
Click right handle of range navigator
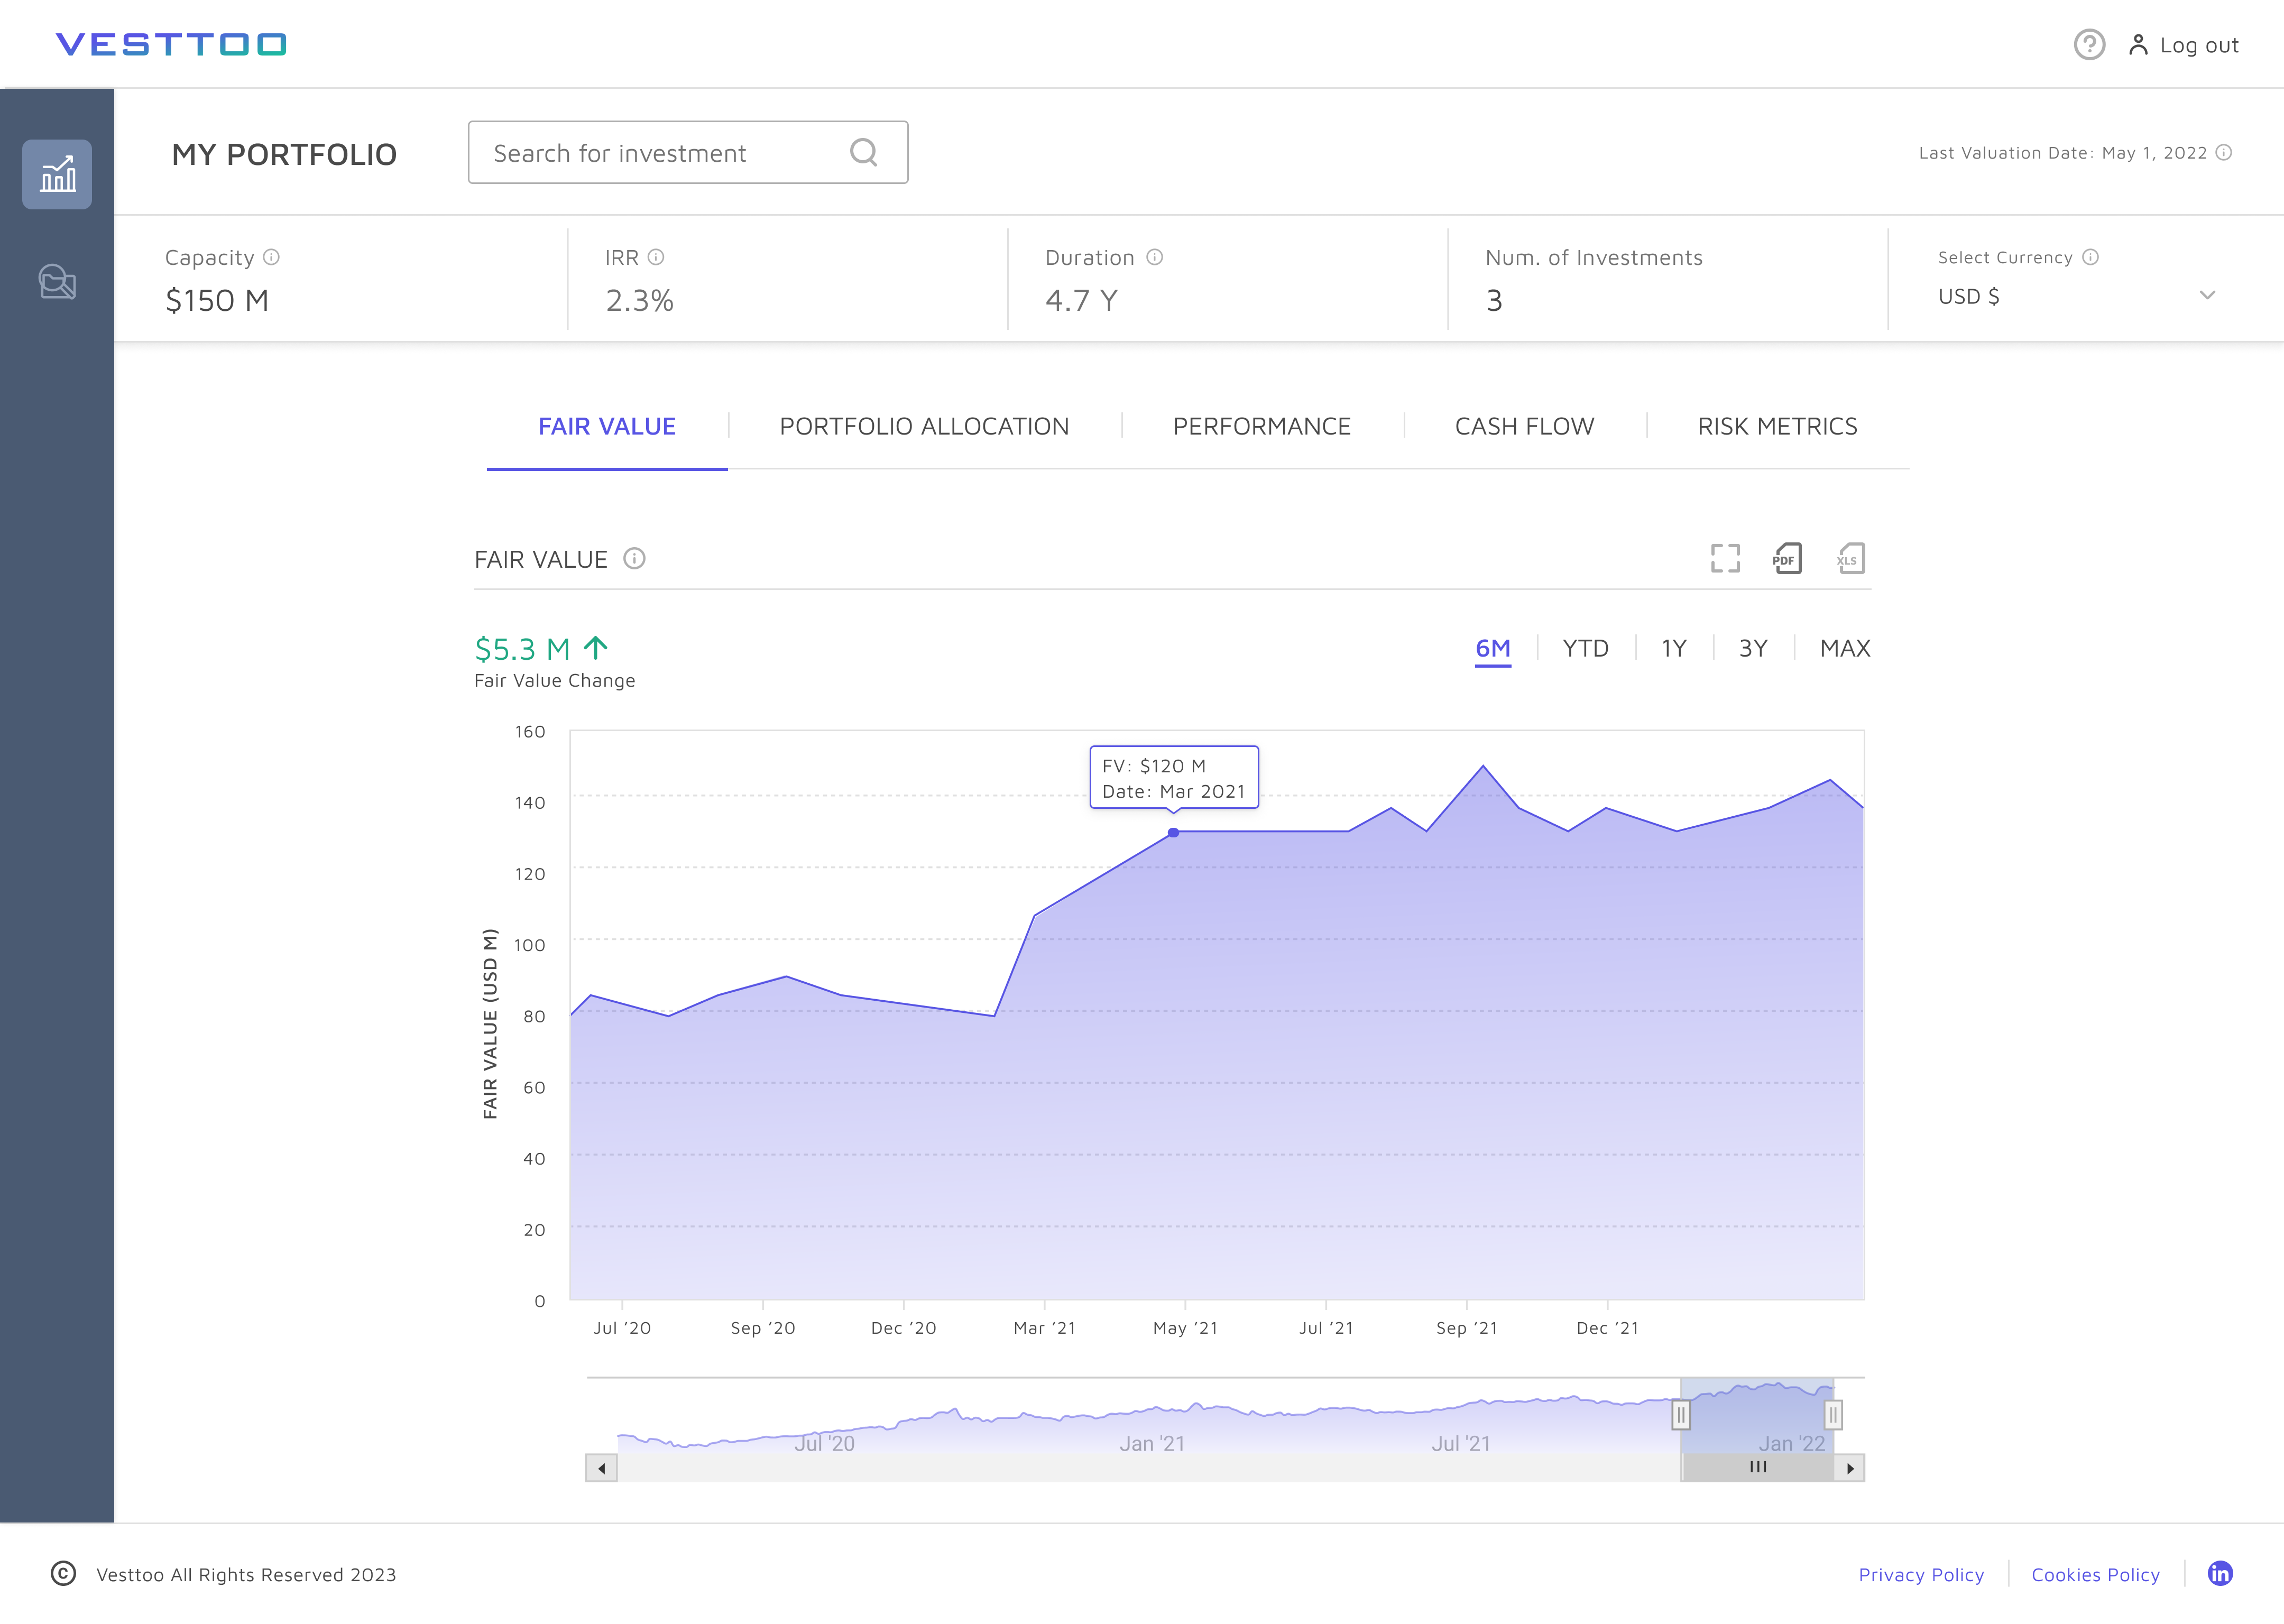pyautogui.click(x=1833, y=1415)
